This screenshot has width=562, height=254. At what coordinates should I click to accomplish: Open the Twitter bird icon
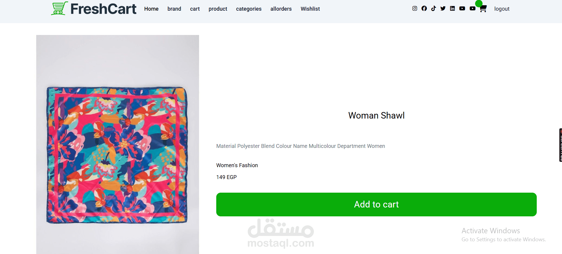443,9
